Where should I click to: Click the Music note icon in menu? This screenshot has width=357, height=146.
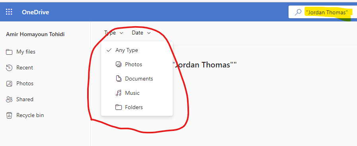(x=118, y=93)
